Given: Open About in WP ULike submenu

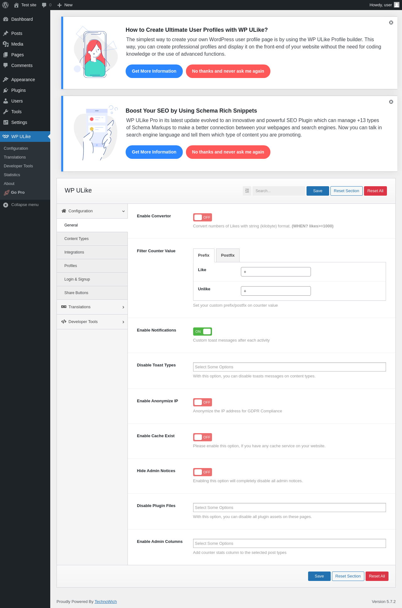Looking at the screenshot, I should pyautogui.click(x=9, y=184).
